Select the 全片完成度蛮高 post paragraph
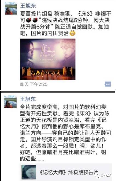This screenshot has height=181, width=116. (x=65, y=133)
